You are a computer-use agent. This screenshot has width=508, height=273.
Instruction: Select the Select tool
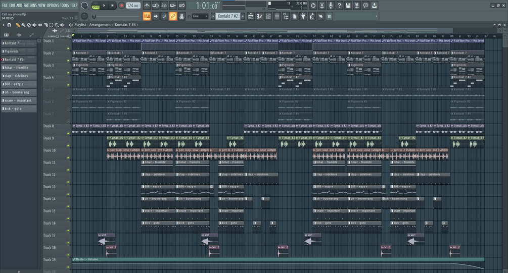[x=51, y=25]
